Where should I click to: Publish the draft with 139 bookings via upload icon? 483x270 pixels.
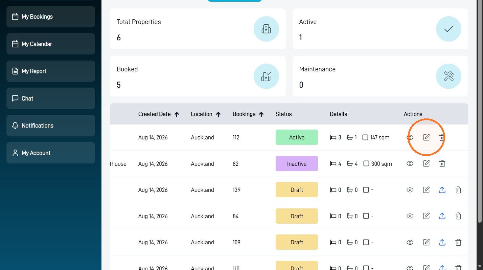(x=442, y=190)
